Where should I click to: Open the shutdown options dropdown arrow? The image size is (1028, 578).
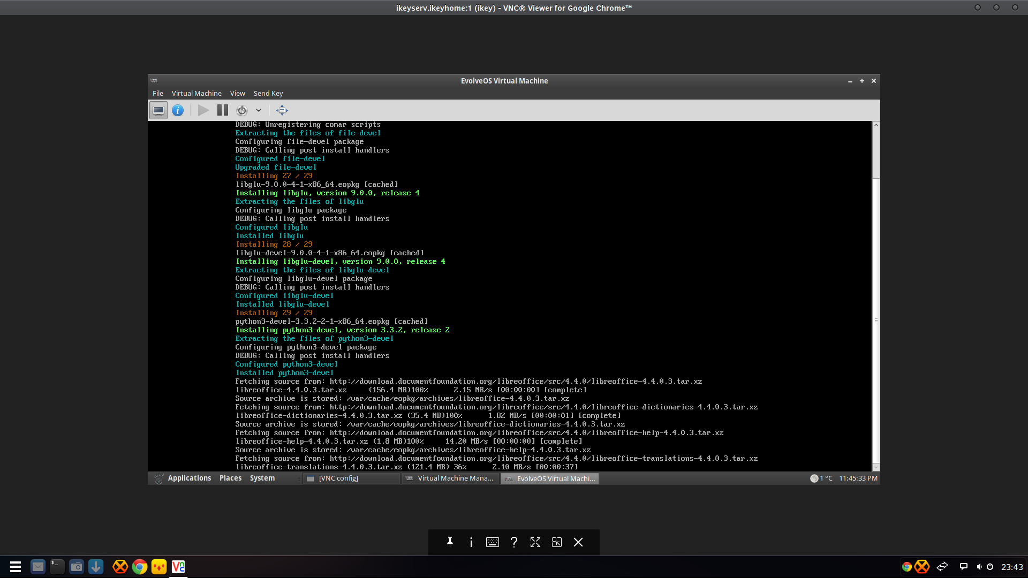[259, 110]
